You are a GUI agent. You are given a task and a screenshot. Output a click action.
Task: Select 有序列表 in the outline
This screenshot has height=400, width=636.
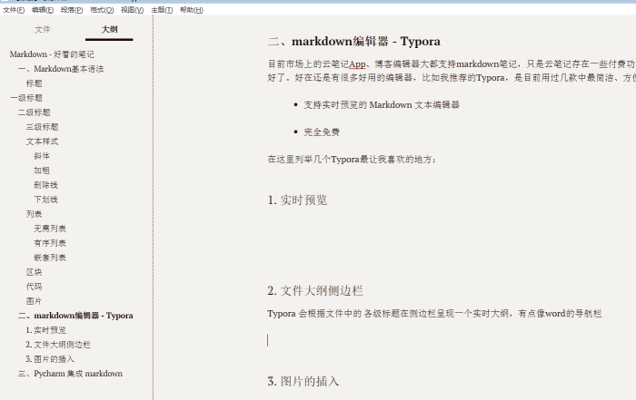pos(50,243)
